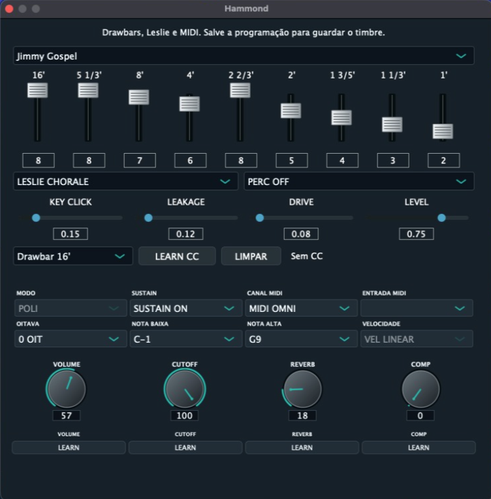This screenshot has width=491, height=499.
Task: Click the 2' drawbar value box showing 5
Action: coord(292,160)
